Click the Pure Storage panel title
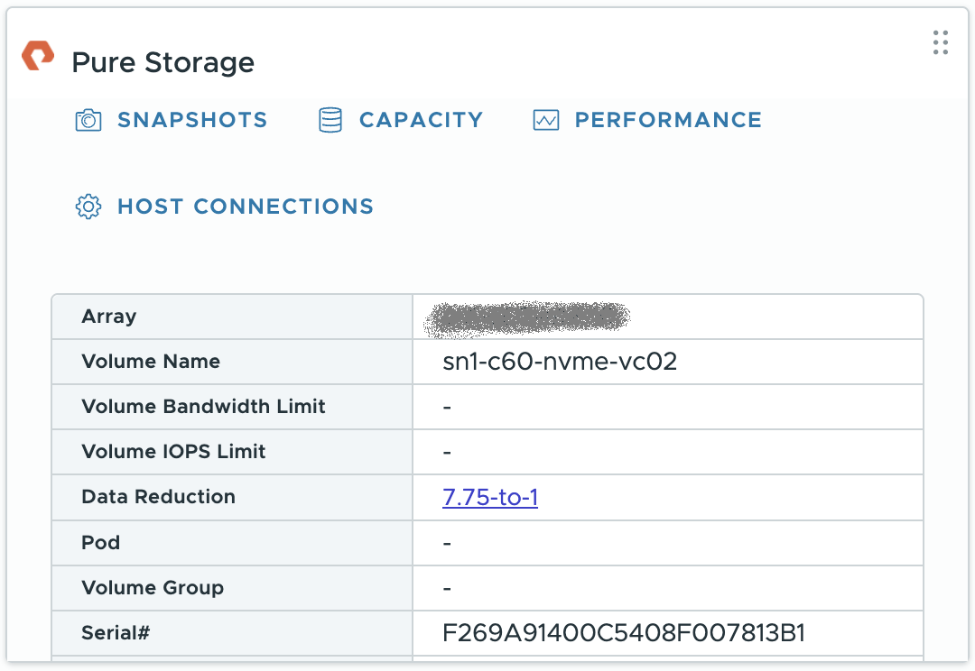Image resolution: width=975 pixels, height=671 pixels. point(162,62)
